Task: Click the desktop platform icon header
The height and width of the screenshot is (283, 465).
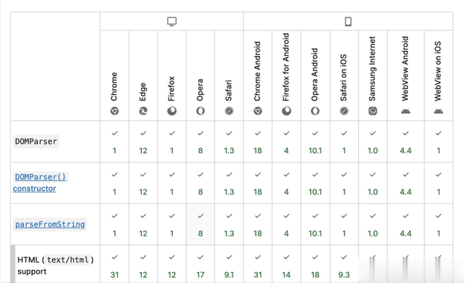Action: 171,21
